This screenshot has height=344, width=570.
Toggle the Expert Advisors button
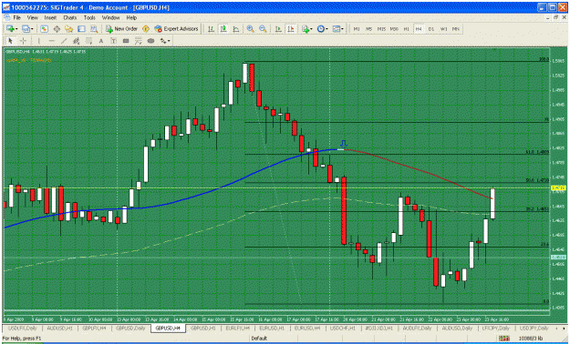[176, 29]
